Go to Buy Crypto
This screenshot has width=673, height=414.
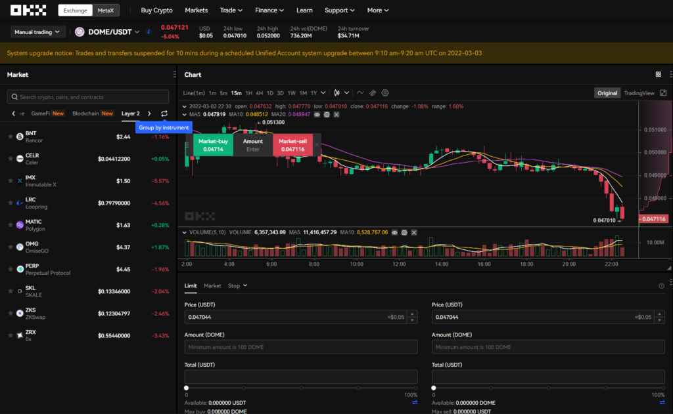(156, 10)
